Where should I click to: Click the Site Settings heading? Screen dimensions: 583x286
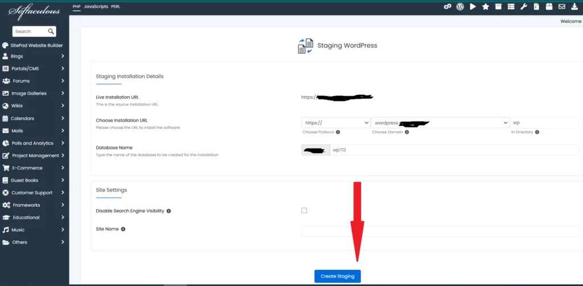112,190
